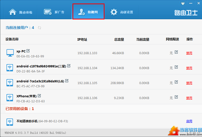Click 禁用 for the LG android device
Viewport: 202px width, 137px height.
click(x=189, y=83)
